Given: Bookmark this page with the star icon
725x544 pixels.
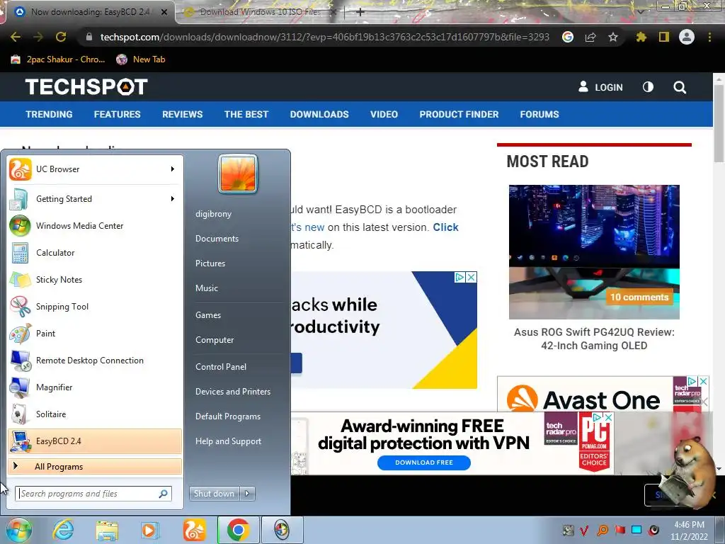Looking at the screenshot, I should 612,37.
